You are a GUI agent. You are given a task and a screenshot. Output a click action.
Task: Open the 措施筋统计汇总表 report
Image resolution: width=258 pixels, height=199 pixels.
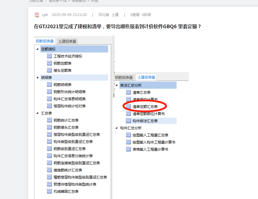pyautogui.click(x=68, y=170)
